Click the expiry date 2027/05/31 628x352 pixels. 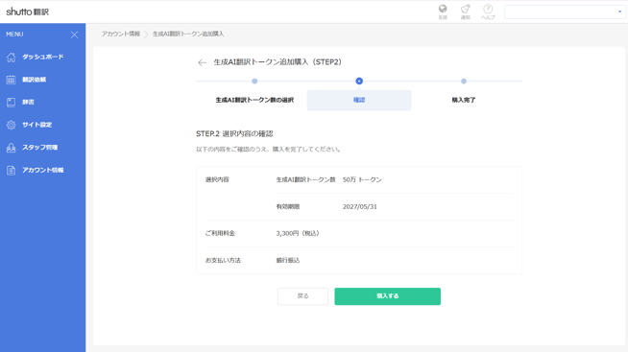click(x=360, y=207)
